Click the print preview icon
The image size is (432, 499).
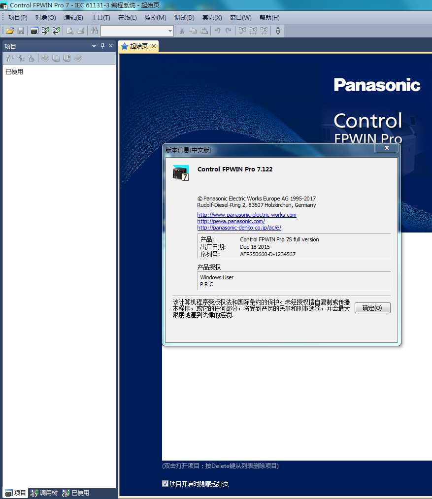coord(70,31)
